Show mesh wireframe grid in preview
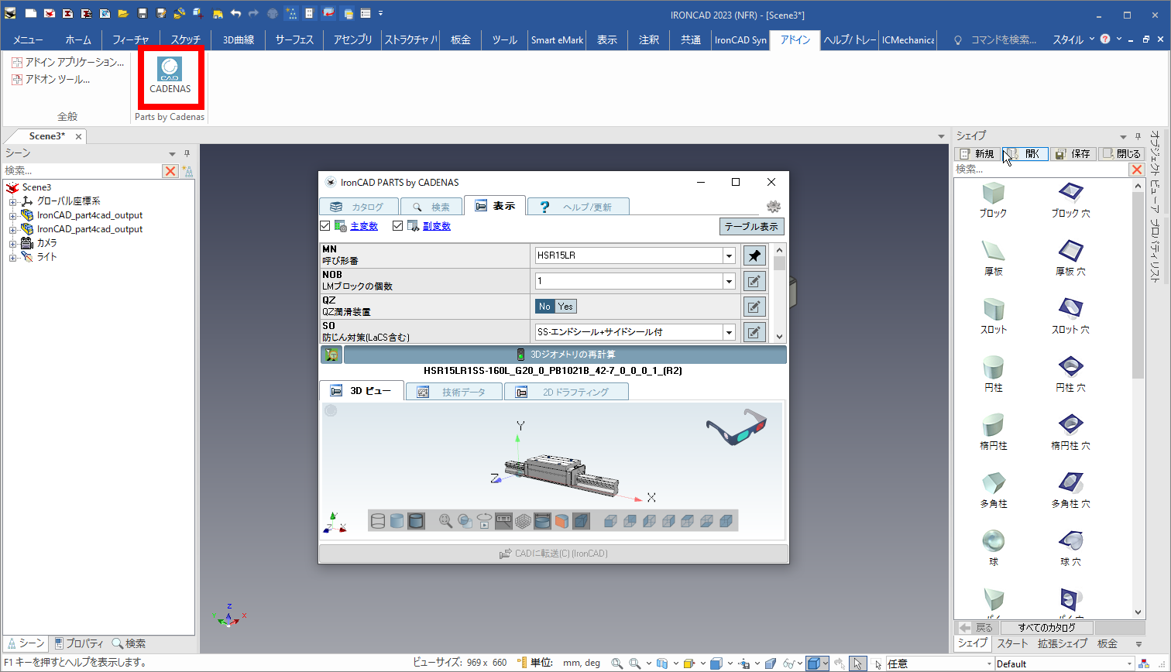The height and width of the screenshot is (672, 1171). click(523, 521)
